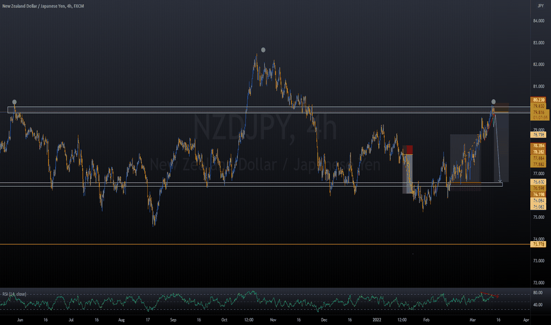This screenshot has width=551, height=325.
Task: Click the 72.000 price axis label
Action: click(x=539, y=282)
